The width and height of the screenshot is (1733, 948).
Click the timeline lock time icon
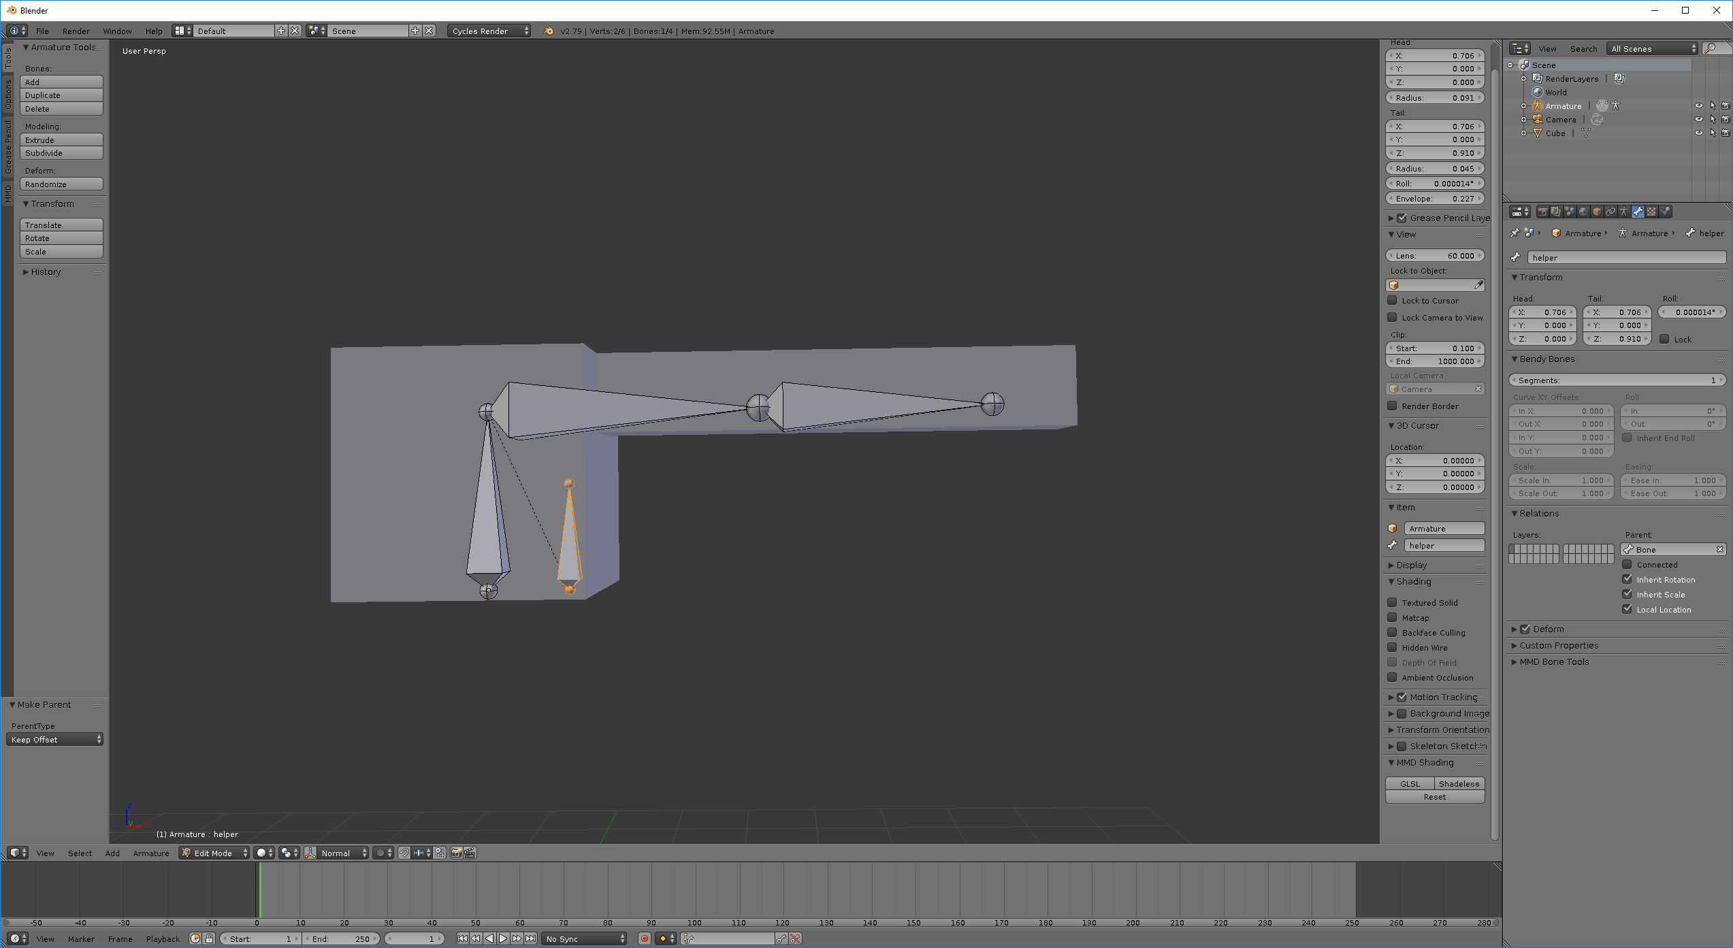(210, 938)
